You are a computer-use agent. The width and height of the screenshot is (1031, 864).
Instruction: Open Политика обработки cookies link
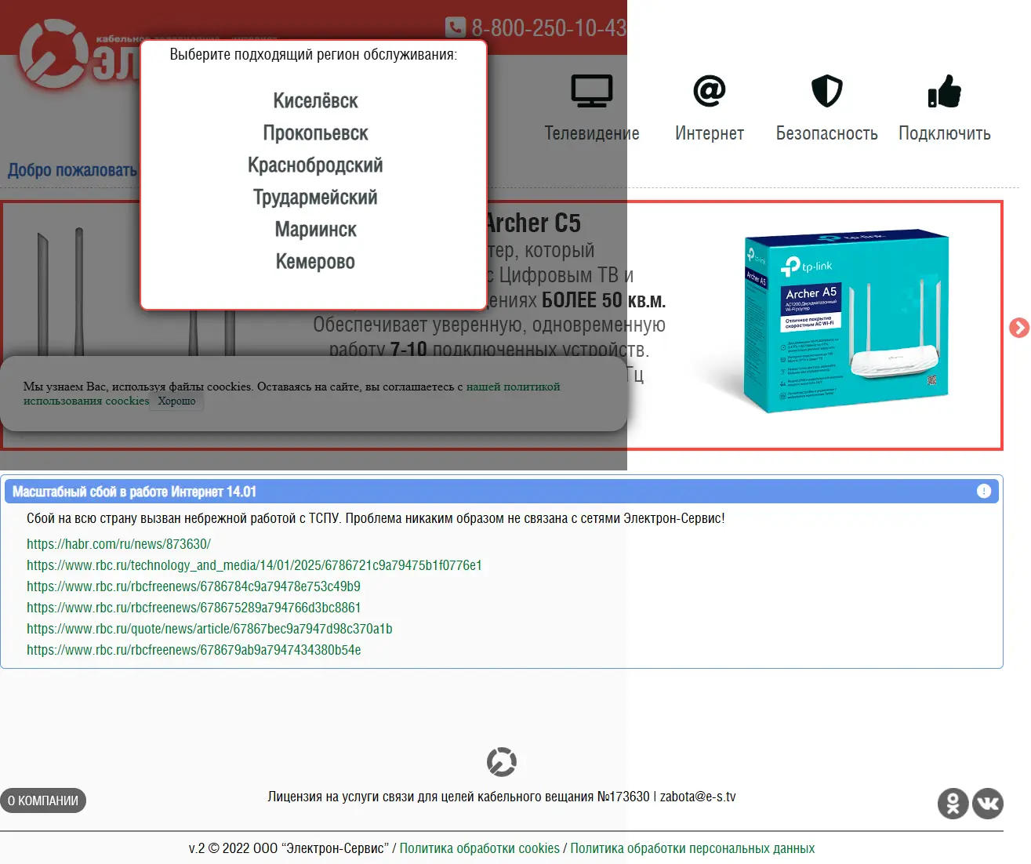(x=480, y=848)
